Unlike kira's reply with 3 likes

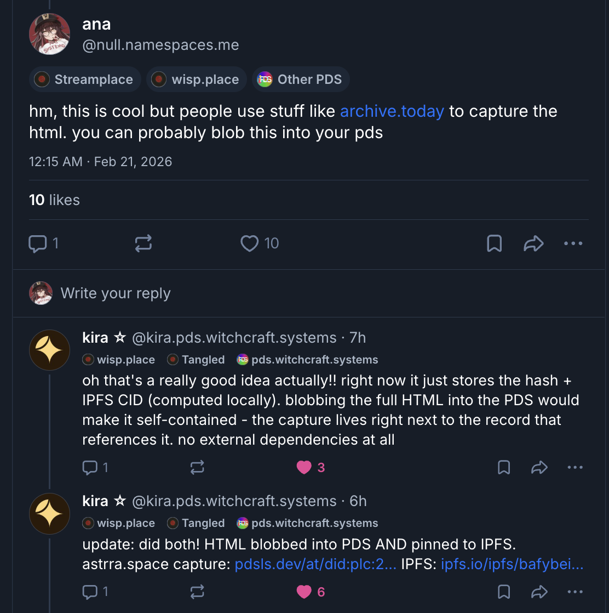point(304,467)
